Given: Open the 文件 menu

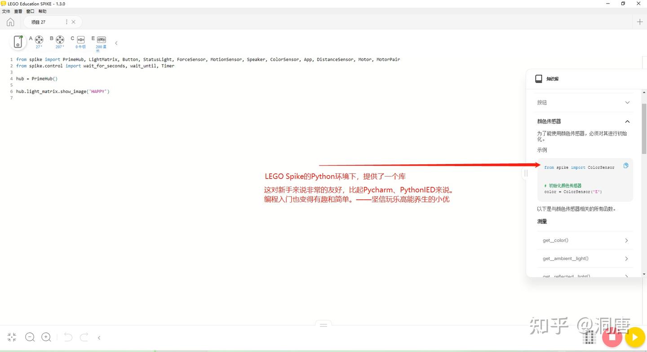Looking at the screenshot, I should (6, 11).
